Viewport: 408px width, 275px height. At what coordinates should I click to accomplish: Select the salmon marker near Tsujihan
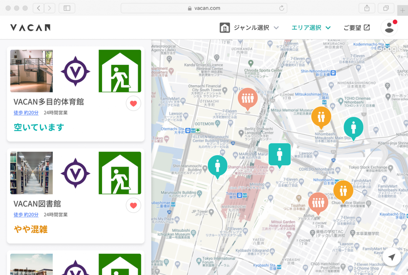coord(318,202)
